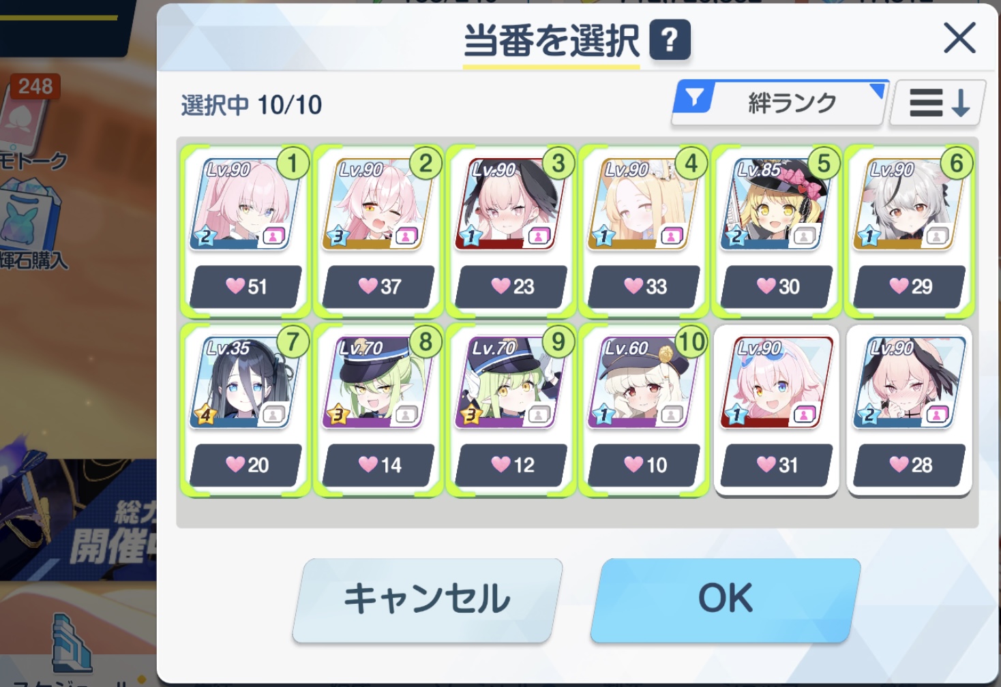Toggle the sort order arrow button

pos(938,103)
